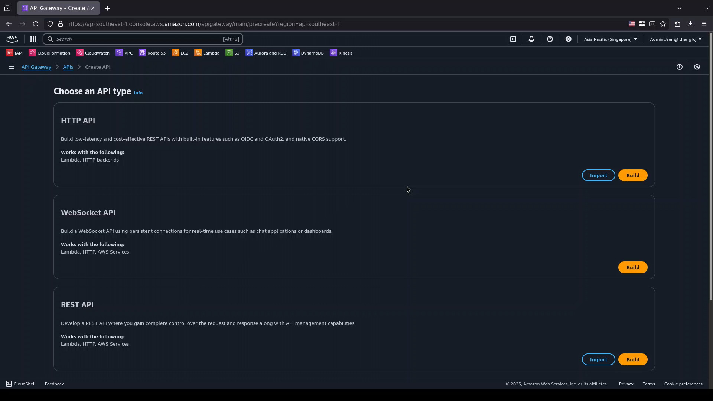Image resolution: width=713 pixels, height=401 pixels.
Task: Import an HTTP API
Action: 599,176
